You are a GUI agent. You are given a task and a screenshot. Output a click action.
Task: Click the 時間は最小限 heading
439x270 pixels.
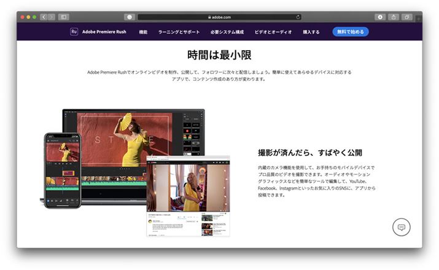[220, 55]
